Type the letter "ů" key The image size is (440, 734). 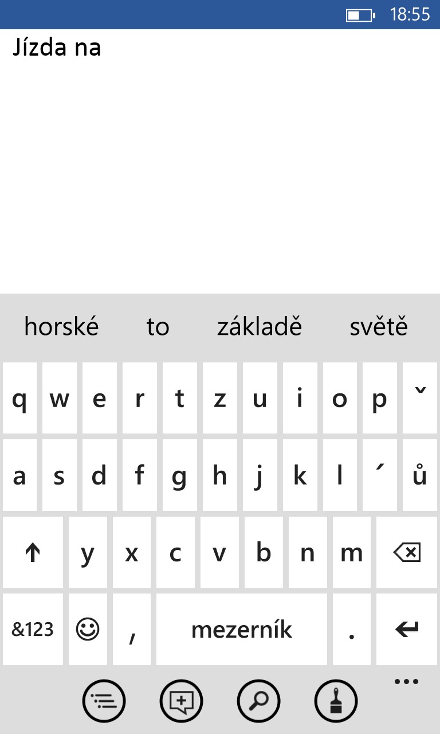point(420,475)
